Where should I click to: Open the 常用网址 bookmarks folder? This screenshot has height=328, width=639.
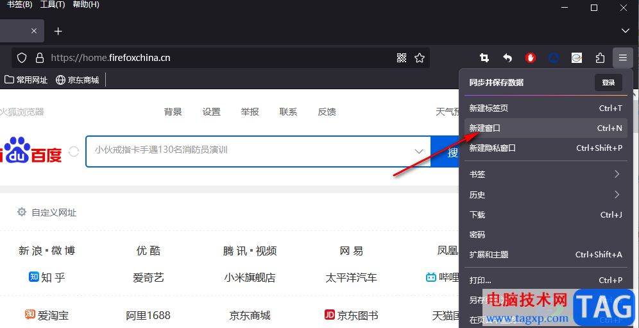(26, 80)
